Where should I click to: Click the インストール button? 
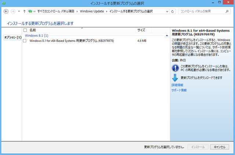click(198, 147)
